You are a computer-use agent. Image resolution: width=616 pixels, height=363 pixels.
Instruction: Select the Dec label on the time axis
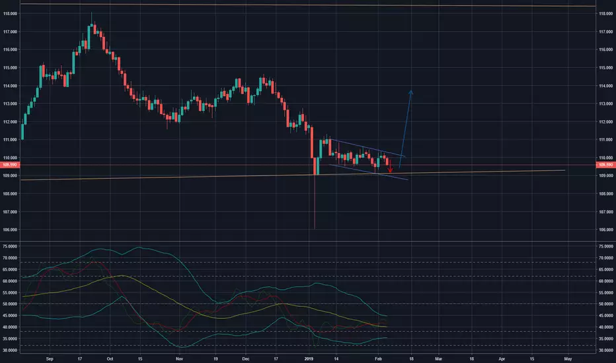[x=246, y=358]
